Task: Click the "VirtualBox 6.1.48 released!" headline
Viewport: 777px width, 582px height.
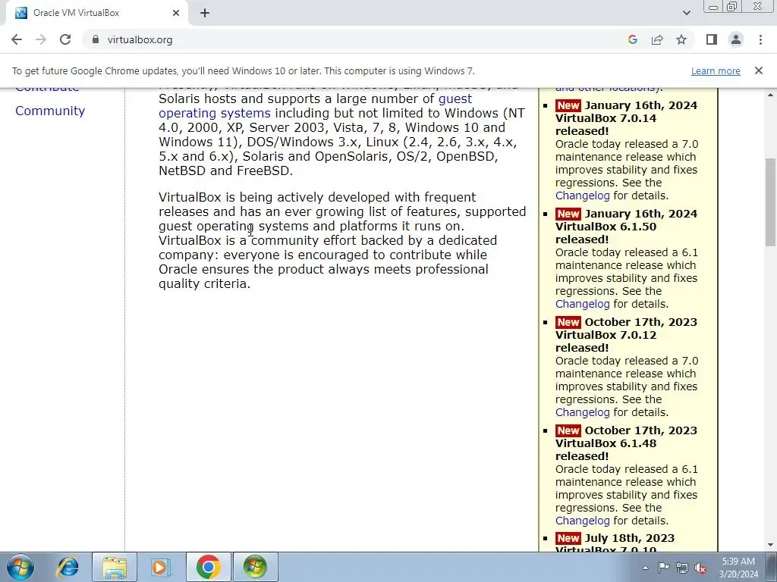Action: coord(606,450)
